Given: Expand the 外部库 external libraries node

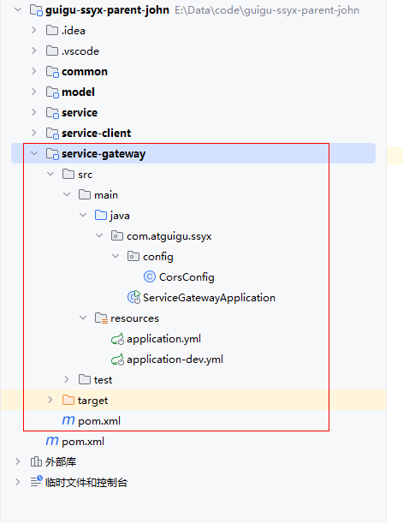Looking at the screenshot, I should [18, 461].
